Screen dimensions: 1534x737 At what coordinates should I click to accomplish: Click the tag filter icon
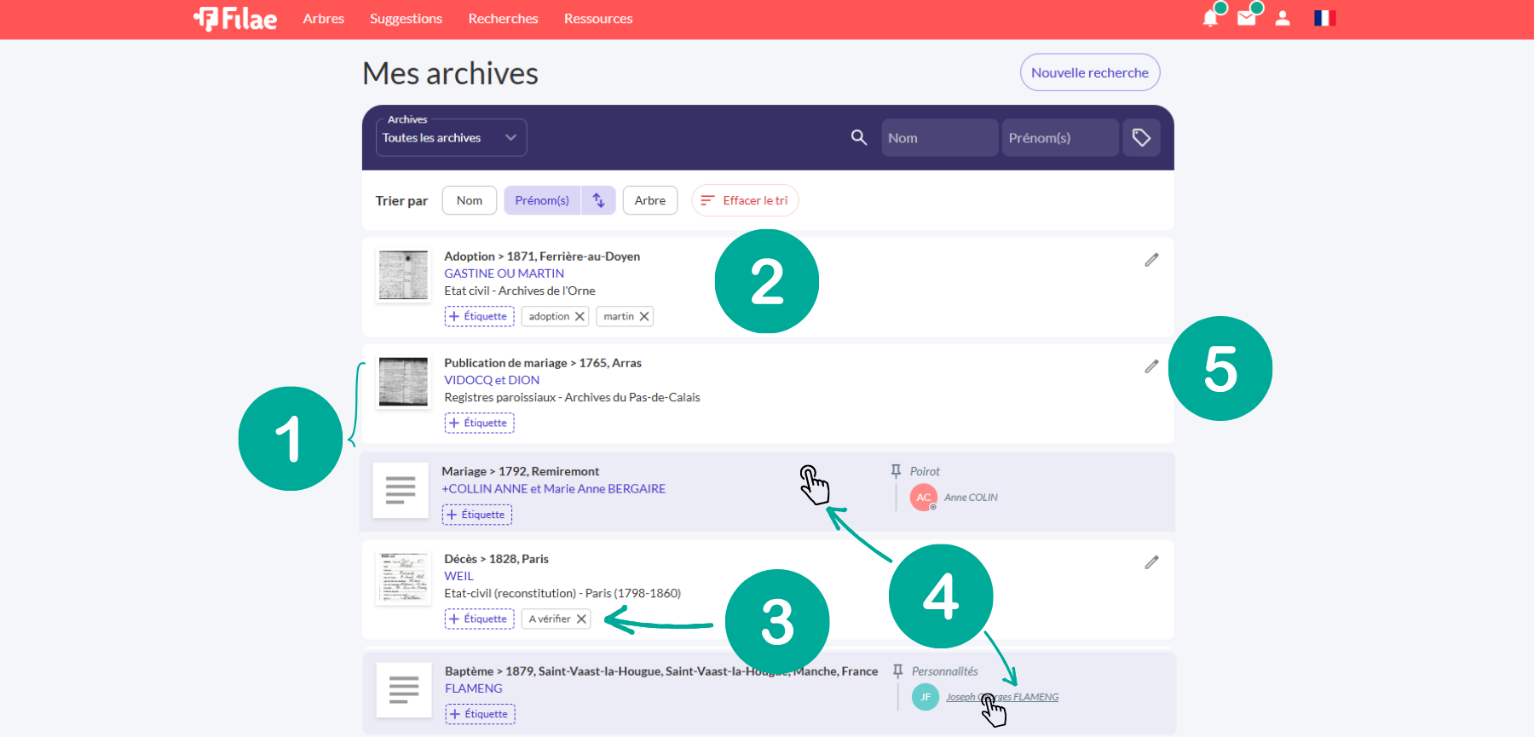click(1141, 137)
